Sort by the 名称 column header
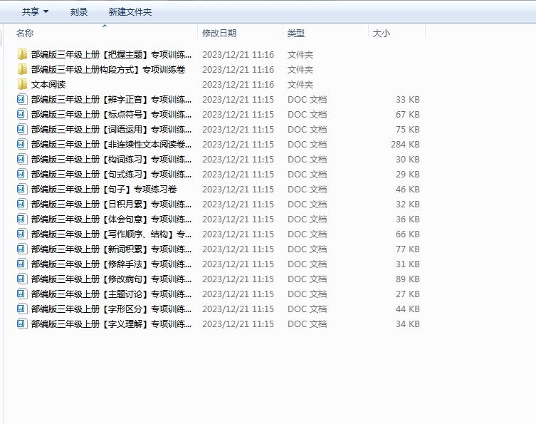The image size is (536, 424). tap(25, 33)
